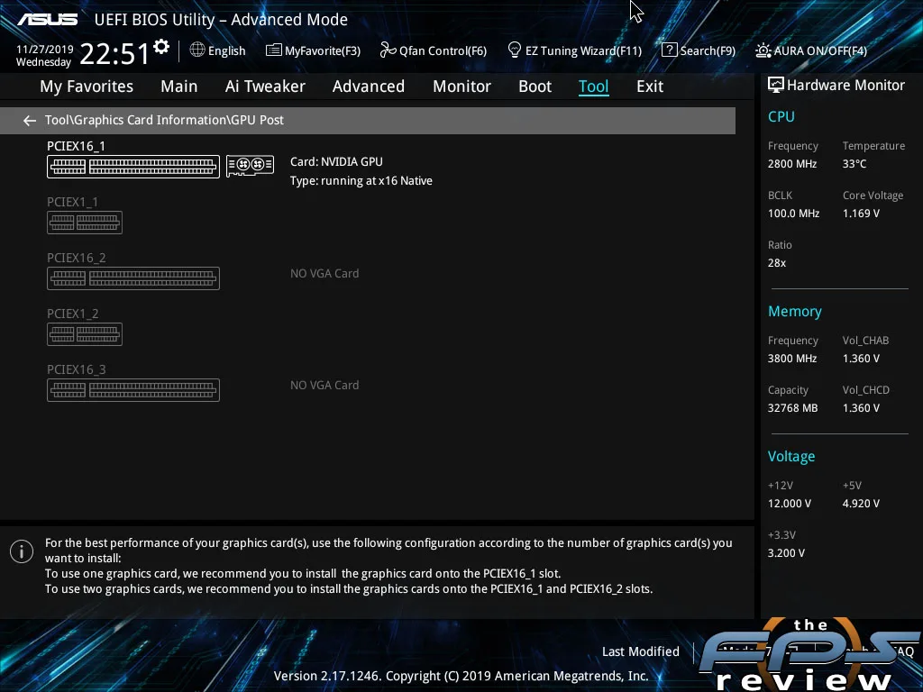Click the Hardware Monitor icon
This screenshot has height=692, width=923.
(x=776, y=86)
